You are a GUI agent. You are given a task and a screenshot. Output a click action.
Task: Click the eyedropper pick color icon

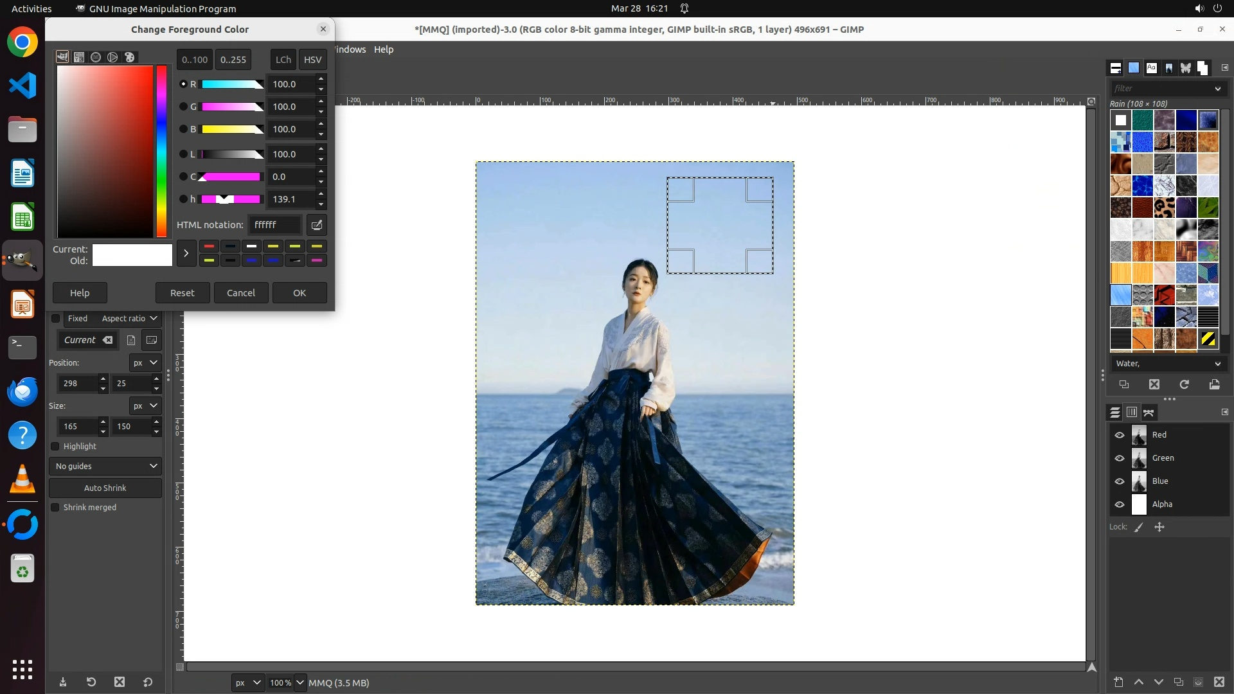point(317,225)
